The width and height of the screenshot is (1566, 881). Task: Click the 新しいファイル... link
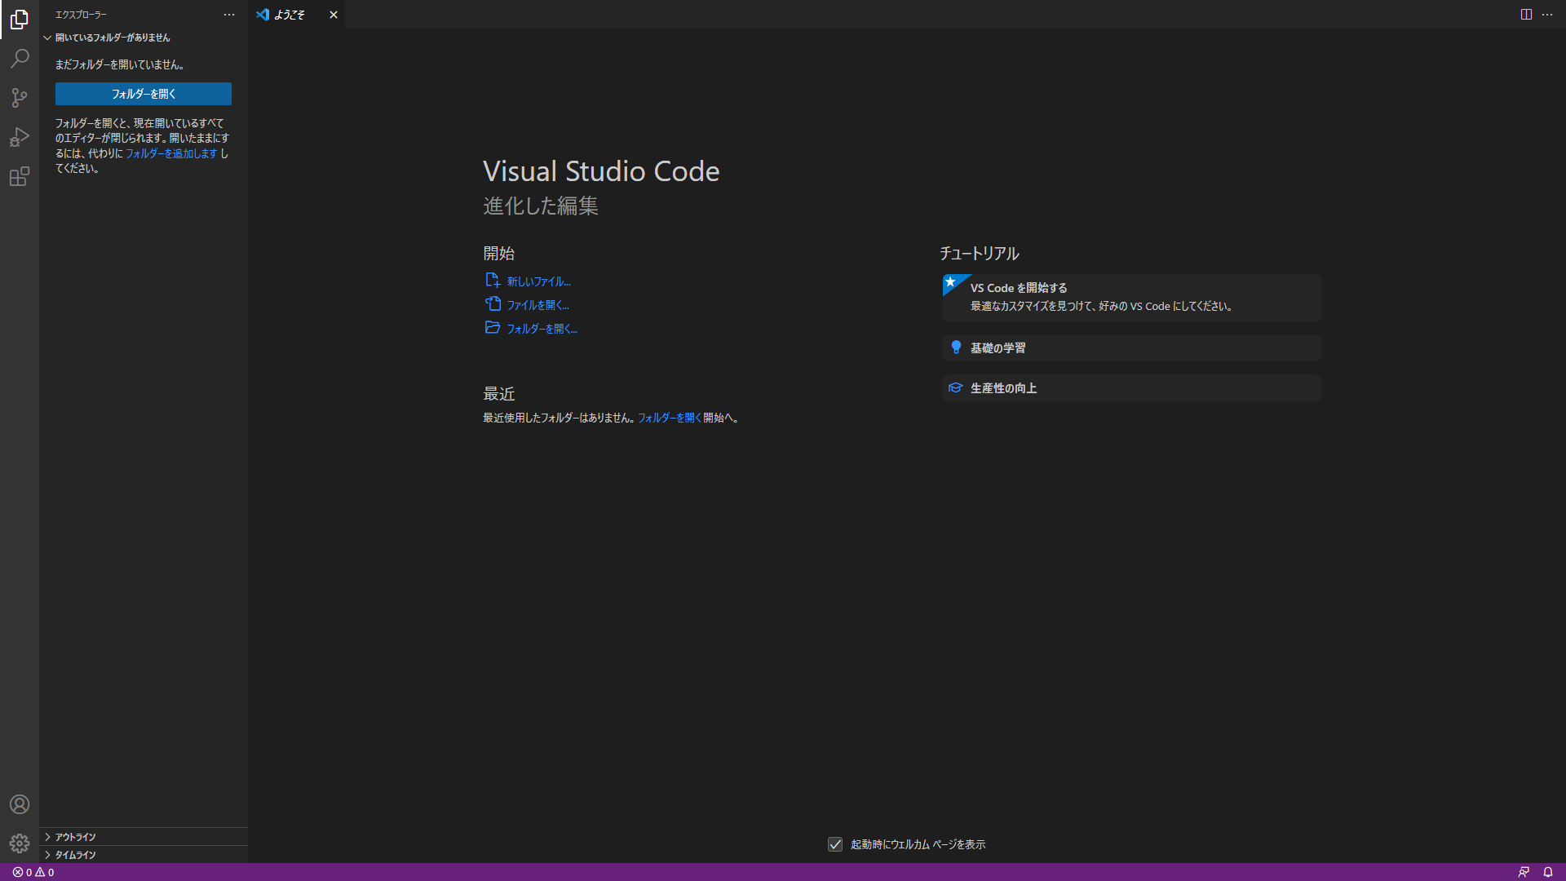coord(538,281)
